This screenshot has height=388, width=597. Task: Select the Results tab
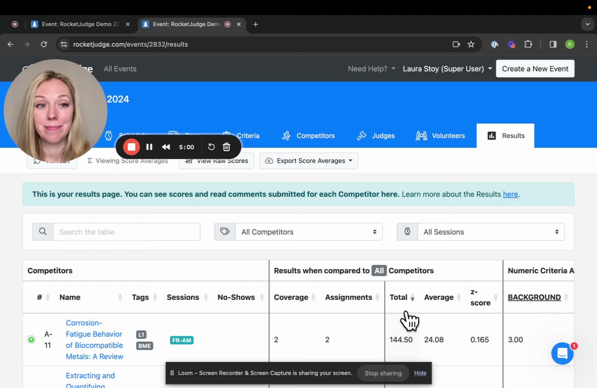[506, 136]
